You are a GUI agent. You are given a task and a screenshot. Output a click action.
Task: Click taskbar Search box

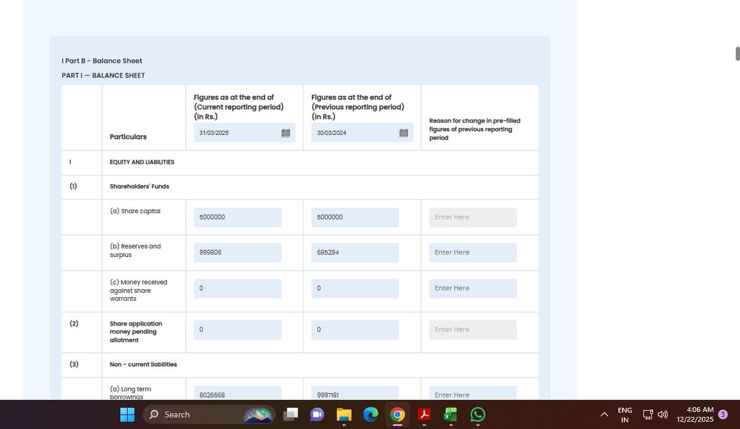pyautogui.click(x=208, y=415)
